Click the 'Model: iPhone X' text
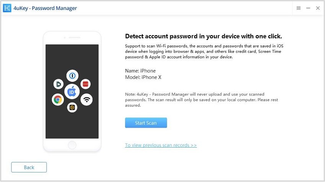The height and width of the screenshot is (182, 325). pyautogui.click(x=144, y=77)
